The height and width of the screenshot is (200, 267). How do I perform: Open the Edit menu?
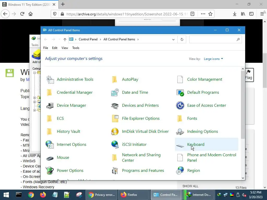tap(55, 48)
